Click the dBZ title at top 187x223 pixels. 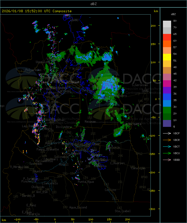(93, 4)
